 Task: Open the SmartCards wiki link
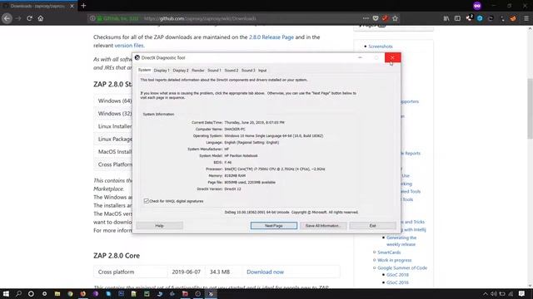point(389,252)
